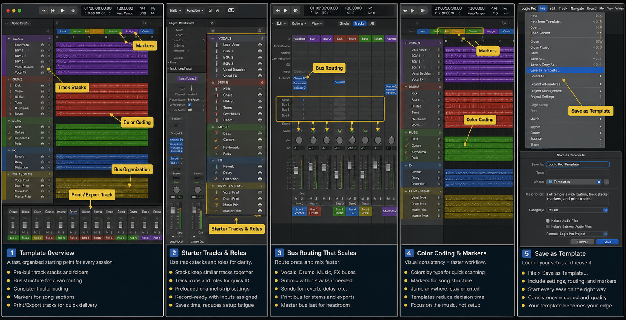This screenshot has width=626, height=320.
Task: Click the lock icon on Snare track in Template Overview
Action: 42,91
